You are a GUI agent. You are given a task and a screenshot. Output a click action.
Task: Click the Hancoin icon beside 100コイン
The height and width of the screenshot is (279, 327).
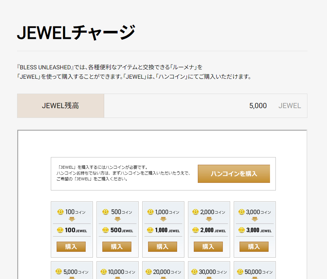(61, 212)
